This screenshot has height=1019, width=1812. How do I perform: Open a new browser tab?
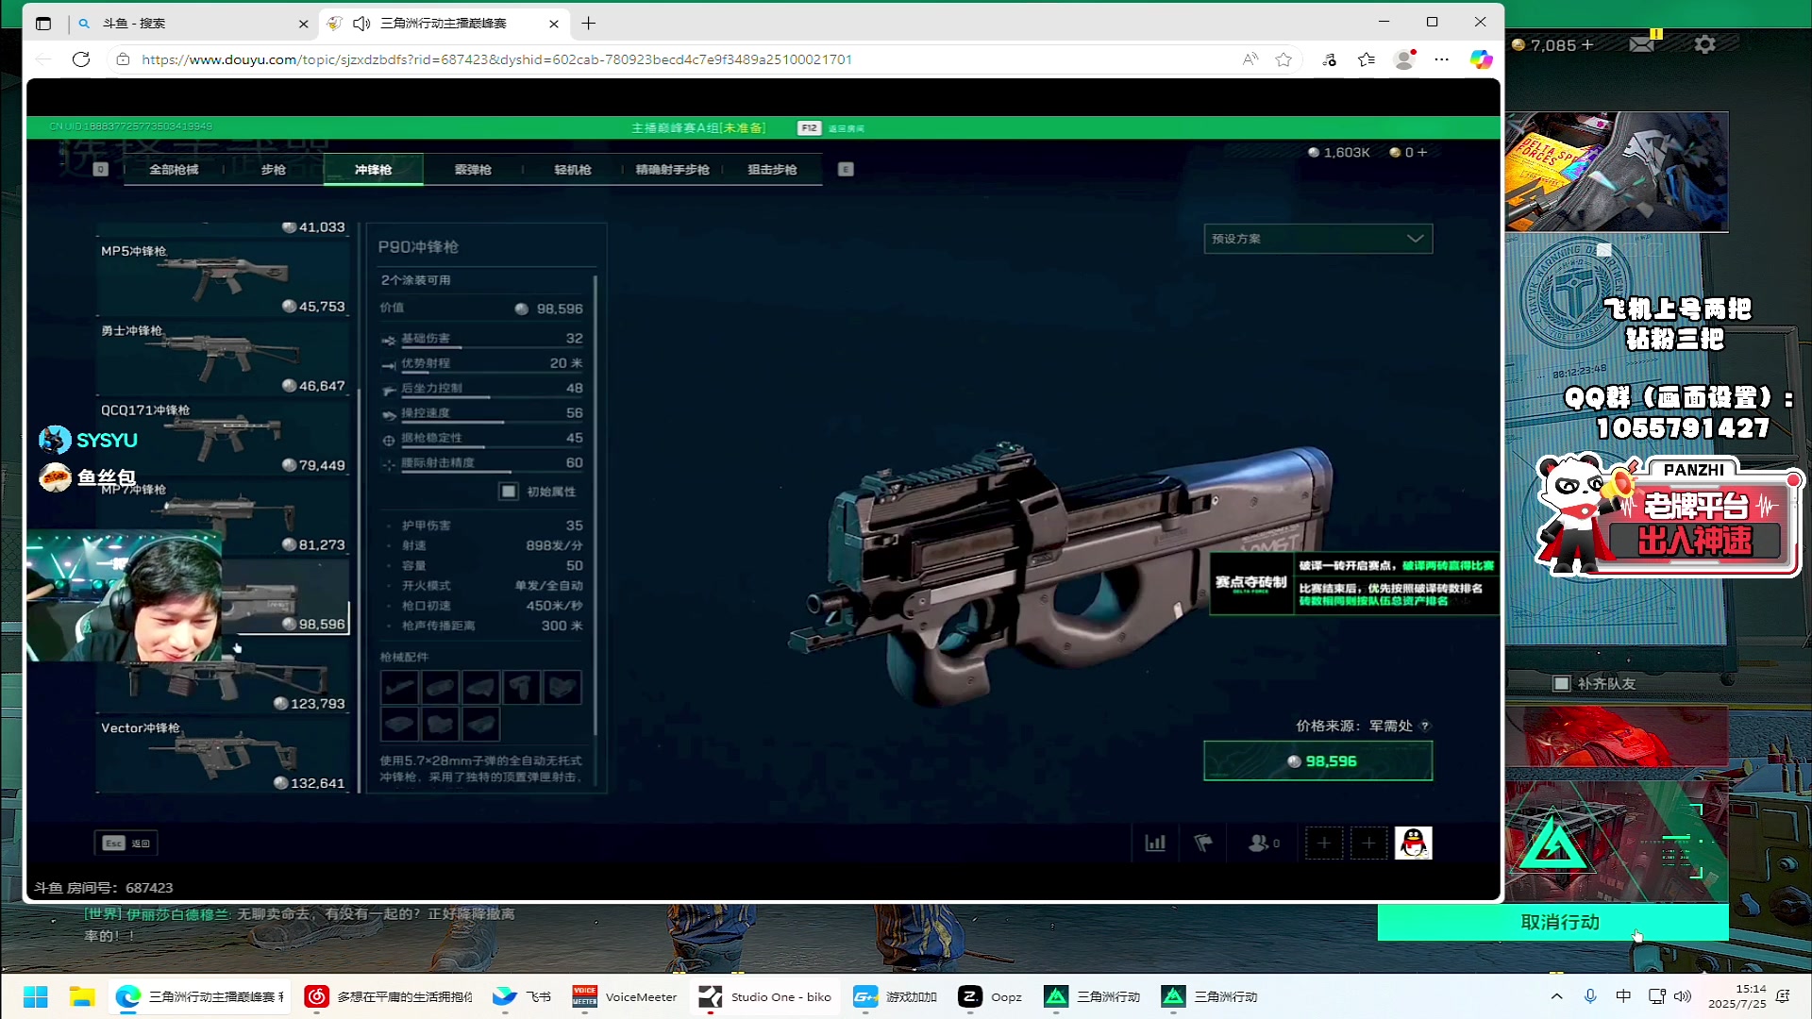(x=589, y=24)
